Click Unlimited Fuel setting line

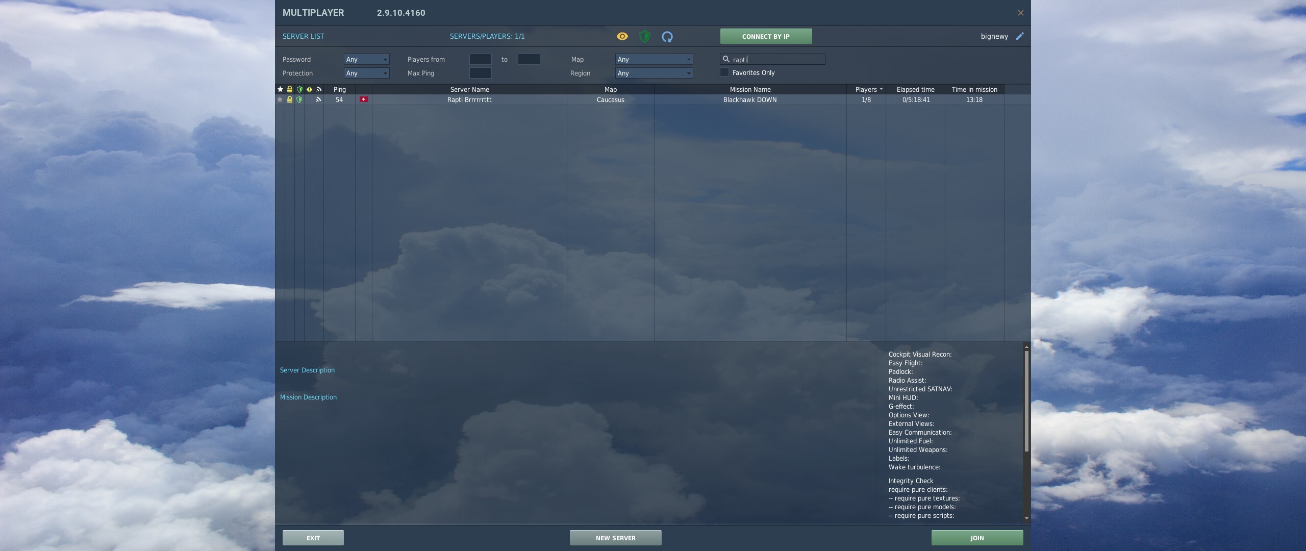tap(911, 441)
